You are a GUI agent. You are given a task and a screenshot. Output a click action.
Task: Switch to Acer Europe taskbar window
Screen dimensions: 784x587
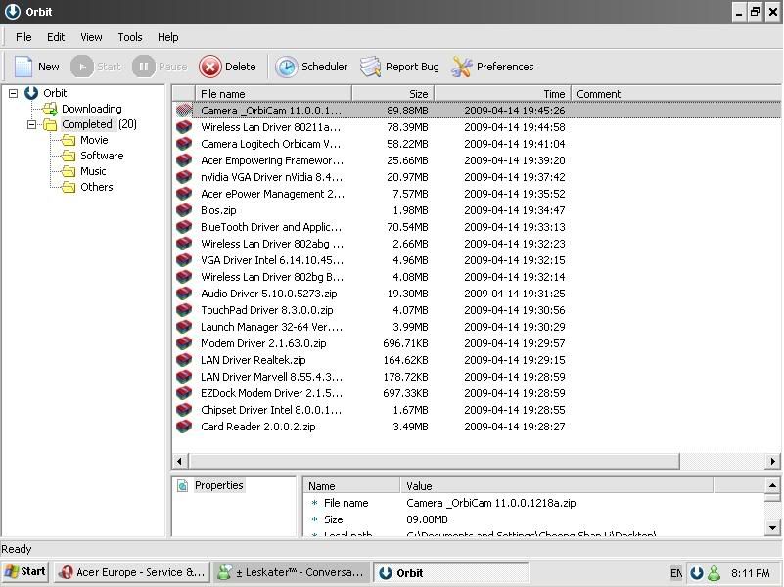coord(132,572)
